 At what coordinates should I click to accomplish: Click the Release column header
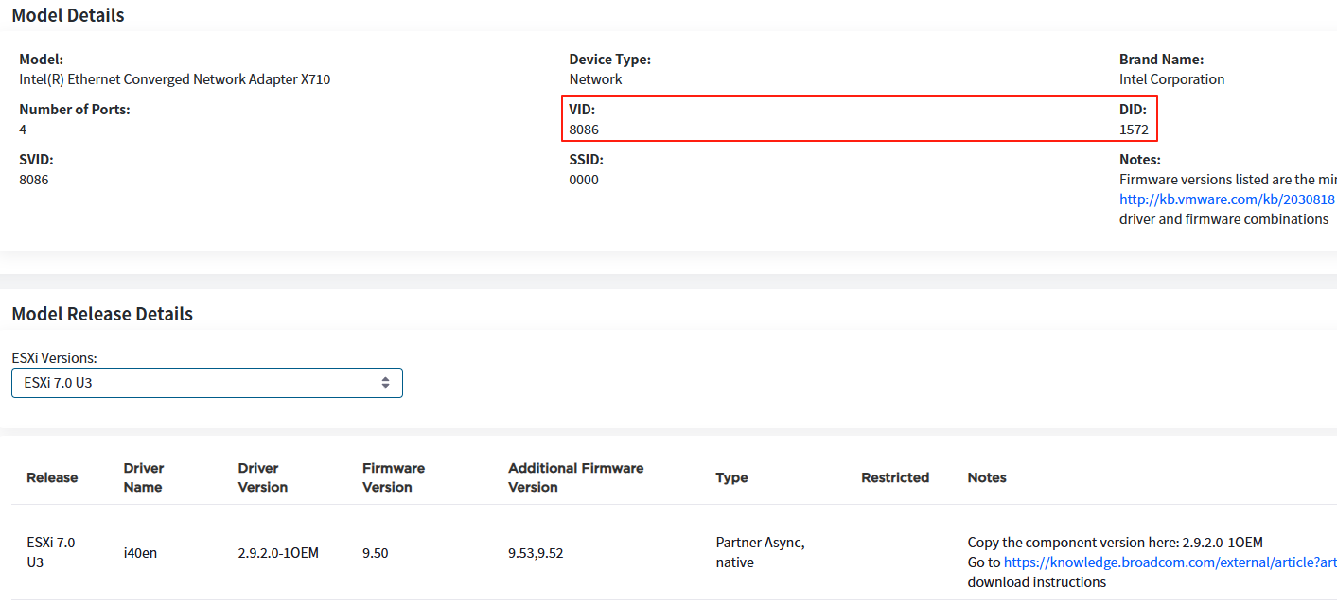pos(52,477)
